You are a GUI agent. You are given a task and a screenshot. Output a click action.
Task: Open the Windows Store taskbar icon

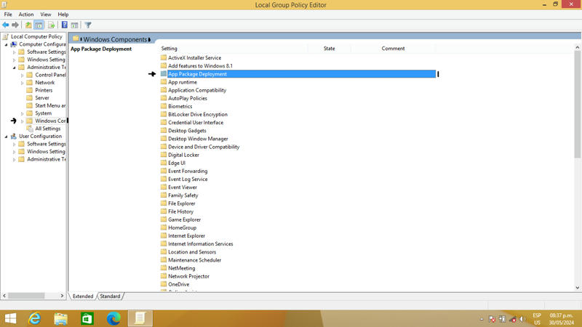click(87, 318)
